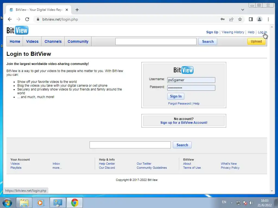Viewport: 278px width, 208px height.
Task: Open a new tab with the plus button
Action: click(x=77, y=10)
